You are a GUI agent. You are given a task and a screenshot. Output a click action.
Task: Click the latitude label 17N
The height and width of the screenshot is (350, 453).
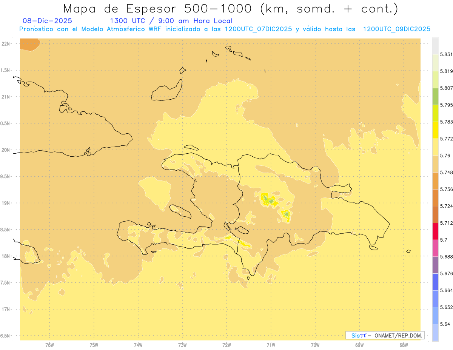pos(6,309)
